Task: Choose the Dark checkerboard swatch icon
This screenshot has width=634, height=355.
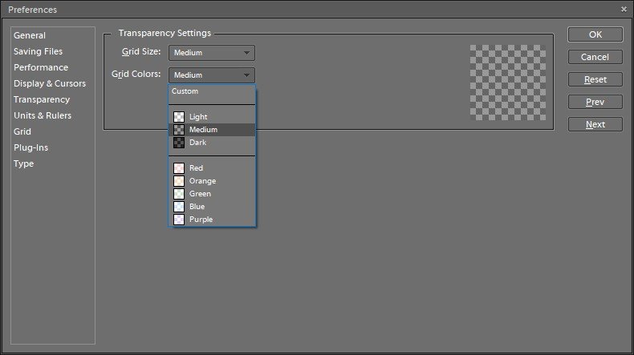Action: [179, 143]
